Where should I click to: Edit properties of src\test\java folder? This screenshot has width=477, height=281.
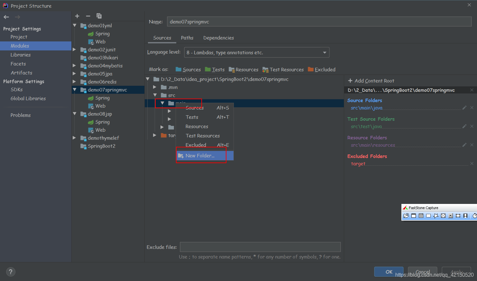pyautogui.click(x=464, y=127)
